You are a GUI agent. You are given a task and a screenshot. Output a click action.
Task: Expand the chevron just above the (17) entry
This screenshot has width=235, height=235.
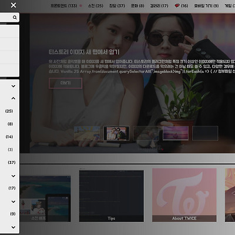[14, 176]
